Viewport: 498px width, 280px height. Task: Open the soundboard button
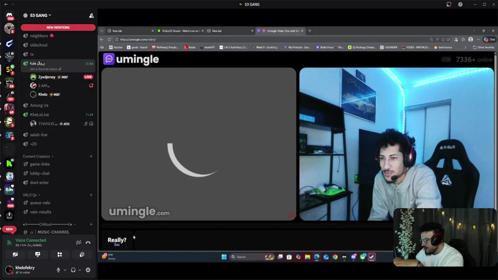82,254
